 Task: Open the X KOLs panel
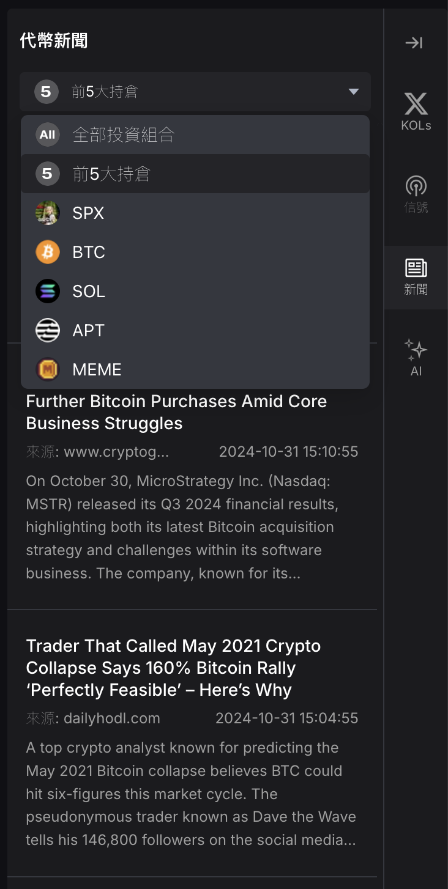click(416, 111)
